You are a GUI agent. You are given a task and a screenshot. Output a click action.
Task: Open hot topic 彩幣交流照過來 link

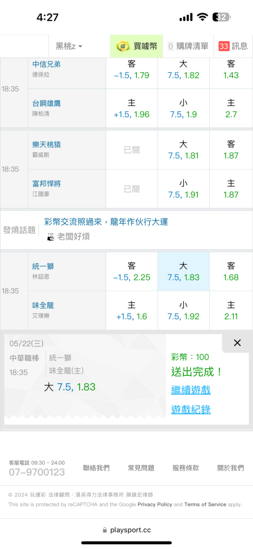tap(106, 222)
